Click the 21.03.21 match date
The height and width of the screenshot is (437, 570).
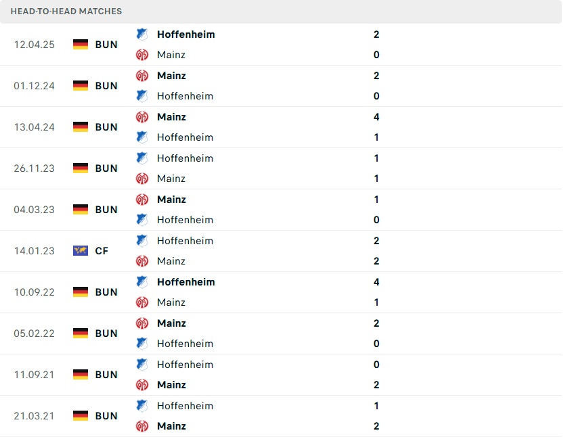click(34, 416)
